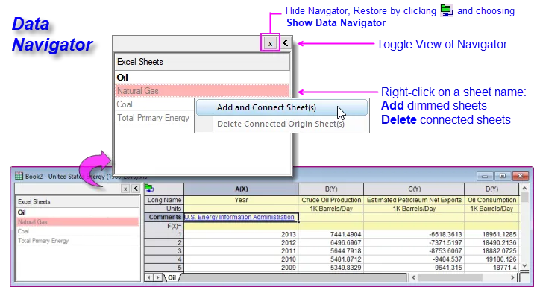Screen dimensions: 534x287
Task: Click cell value -9484.537
Action: [414, 259]
